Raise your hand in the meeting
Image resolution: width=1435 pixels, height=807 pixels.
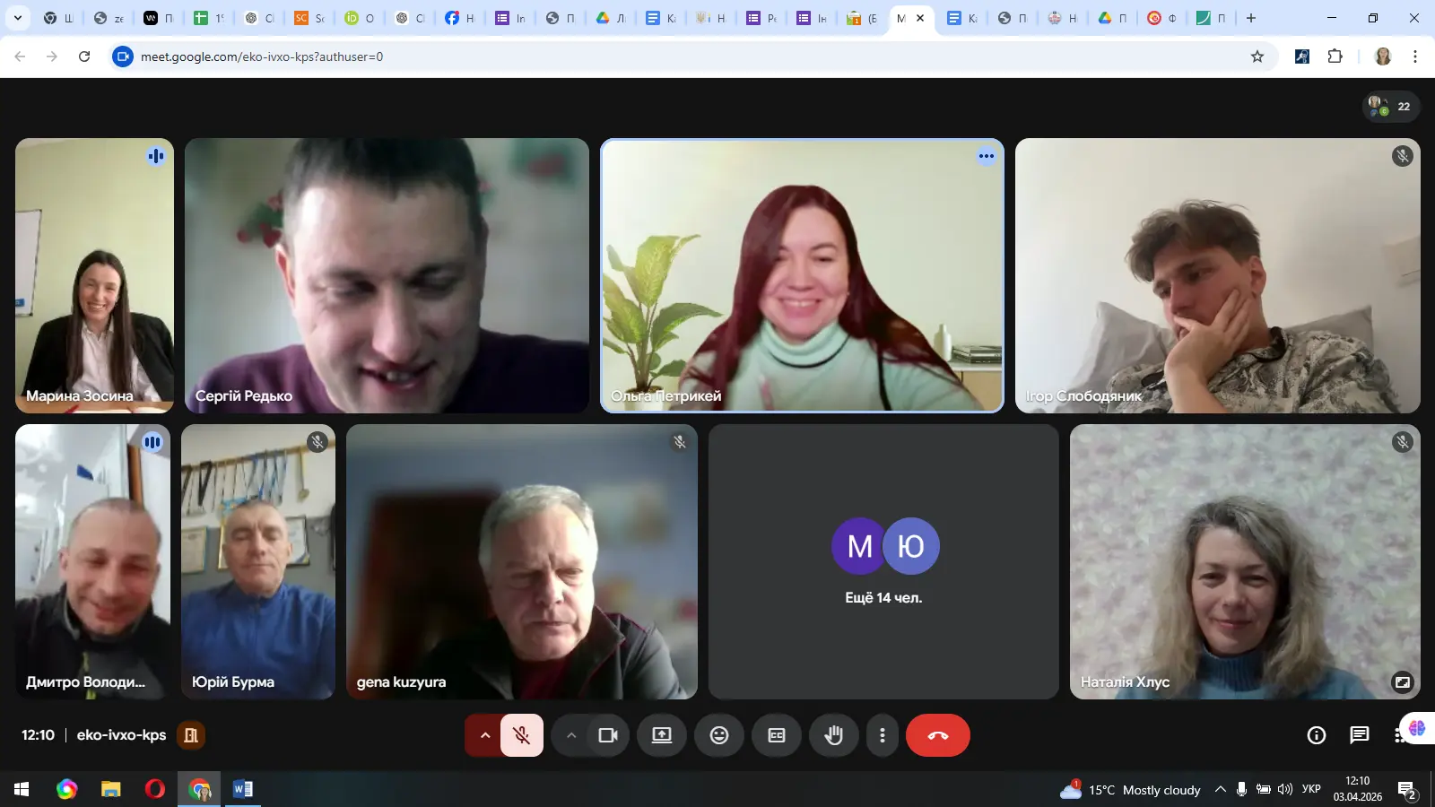[834, 735]
